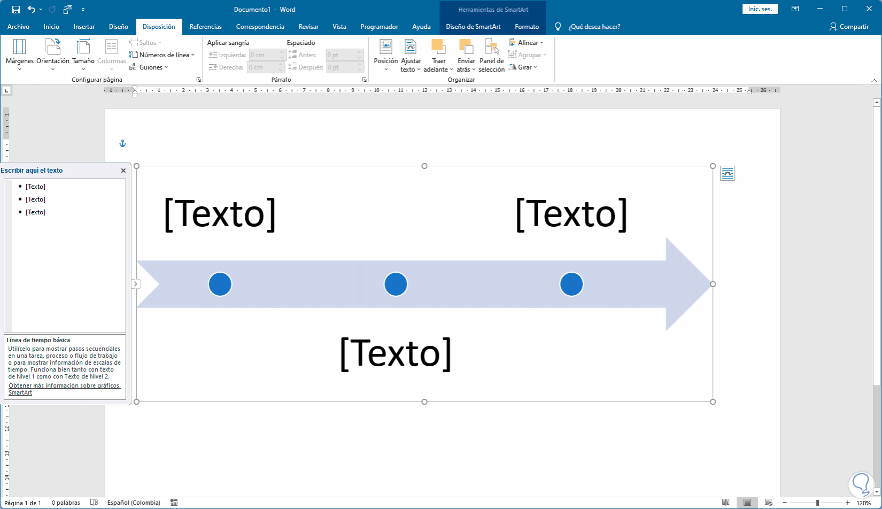Switch to the Insertar tab
882x509 pixels.
tap(84, 27)
